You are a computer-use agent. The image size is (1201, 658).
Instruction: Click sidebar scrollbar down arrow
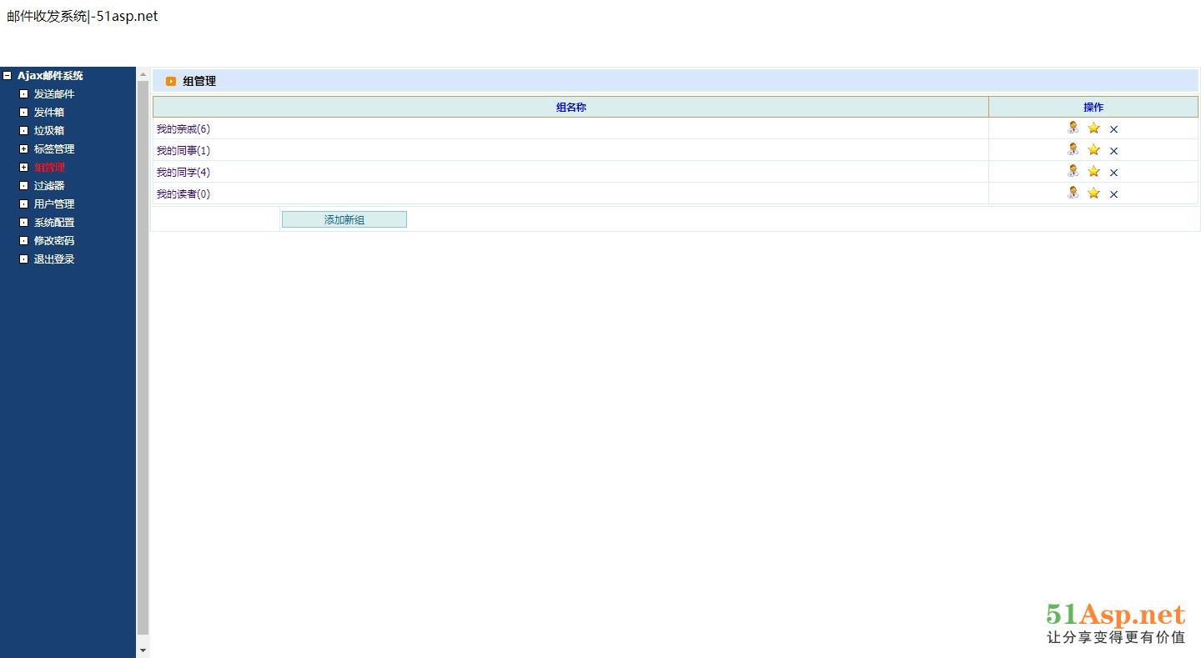click(x=143, y=650)
